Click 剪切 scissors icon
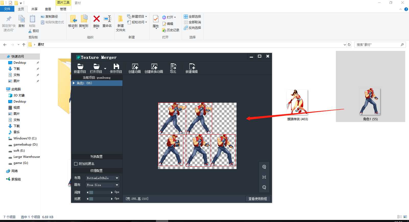This screenshot has height=222, width=409. [x=30, y=31]
